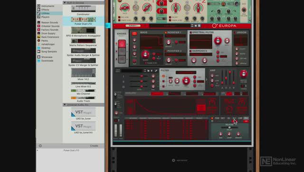
Task: Open the Showcase location
Action: (x=47, y=57)
